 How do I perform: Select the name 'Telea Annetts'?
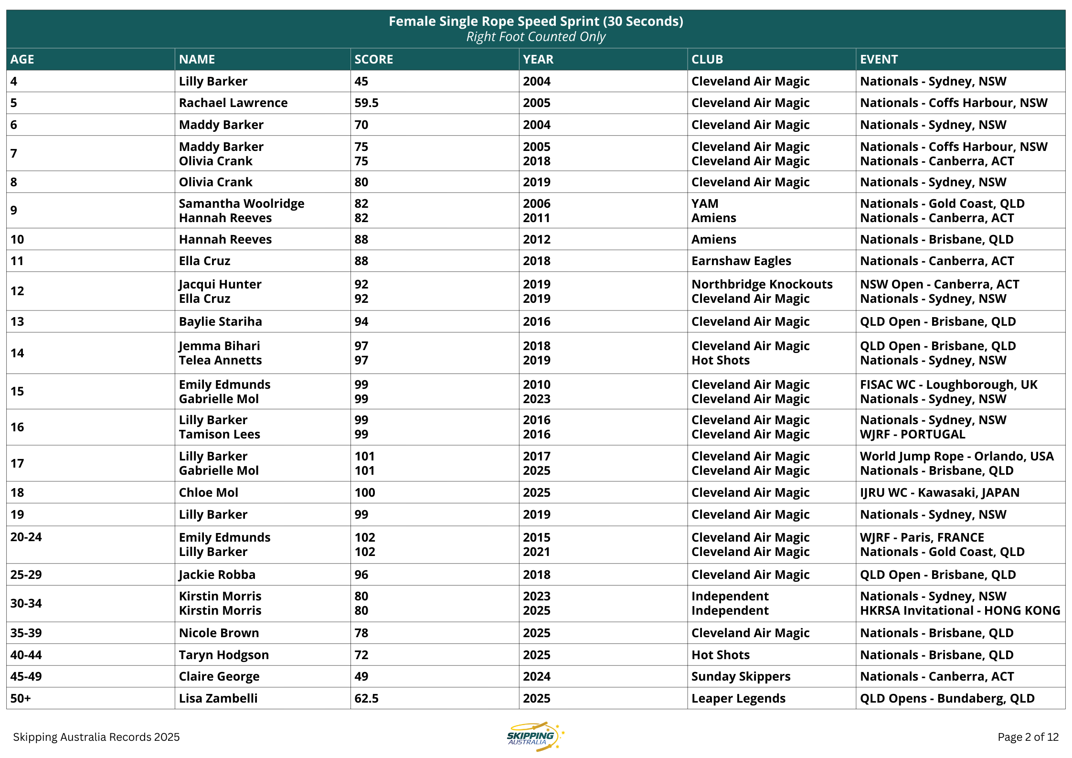220,360
